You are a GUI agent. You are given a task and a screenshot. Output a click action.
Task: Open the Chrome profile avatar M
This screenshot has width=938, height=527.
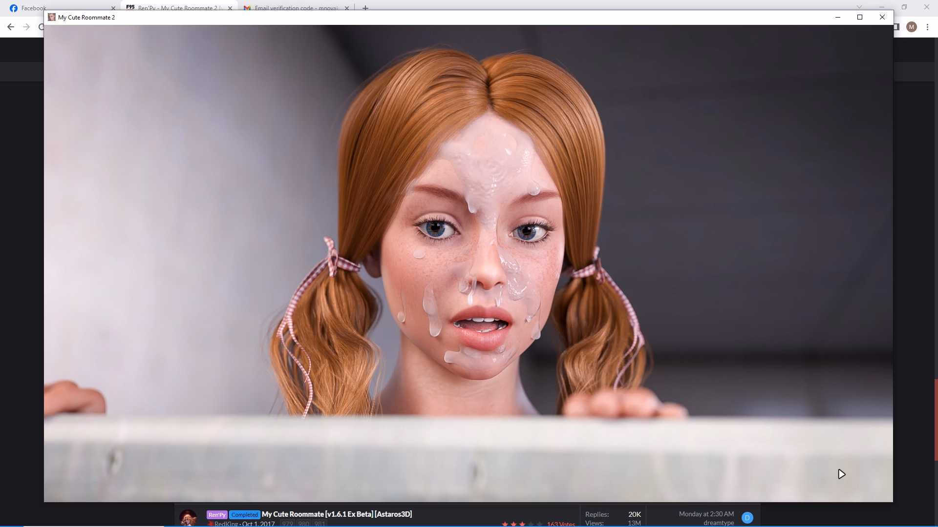click(x=912, y=27)
